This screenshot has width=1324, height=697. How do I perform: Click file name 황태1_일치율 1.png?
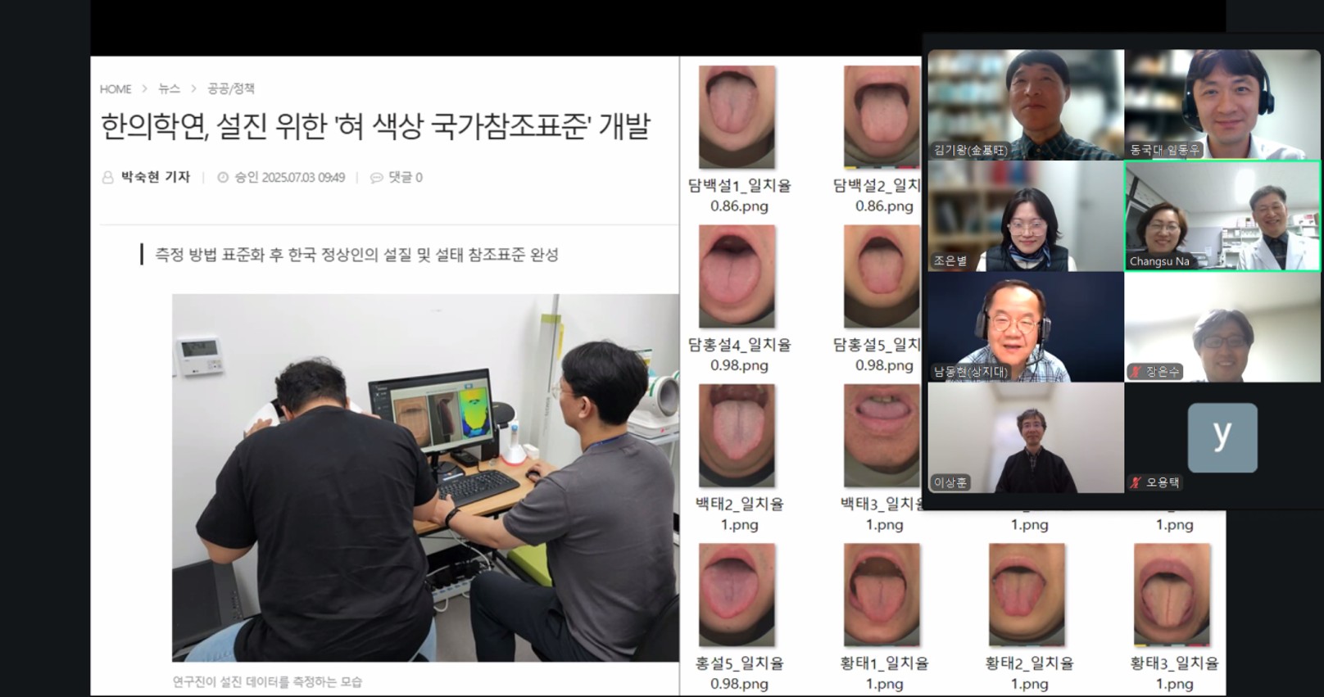click(885, 672)
